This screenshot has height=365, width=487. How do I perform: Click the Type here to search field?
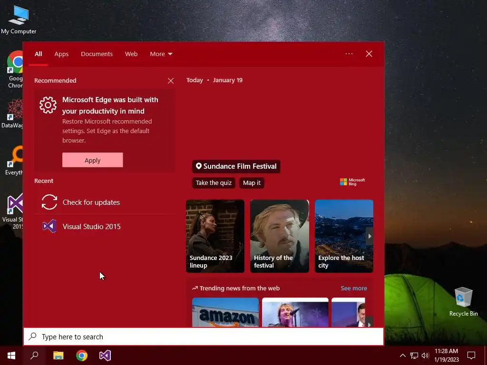tap(204, 337)
